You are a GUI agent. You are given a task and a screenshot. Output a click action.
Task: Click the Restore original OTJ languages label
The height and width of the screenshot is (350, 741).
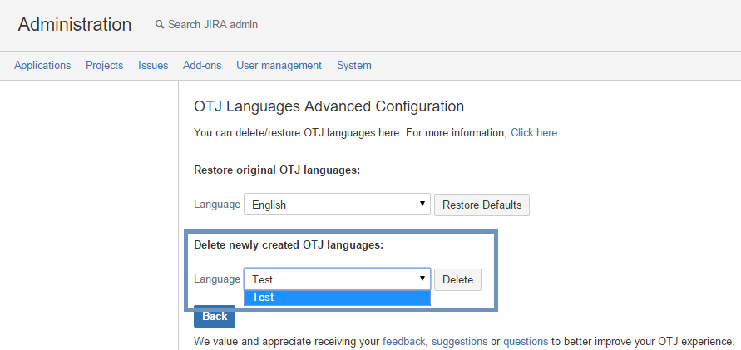pyautogui.click(x=277, y=170)
